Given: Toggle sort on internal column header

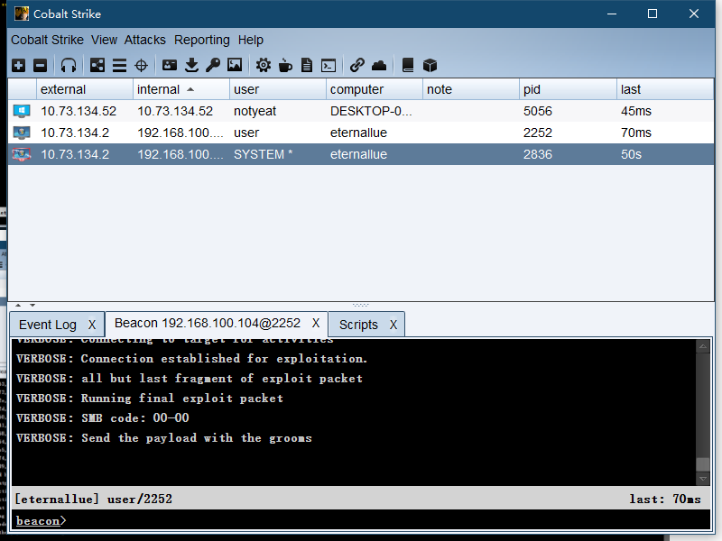Looking at the screenshot, I should point(181,89).
